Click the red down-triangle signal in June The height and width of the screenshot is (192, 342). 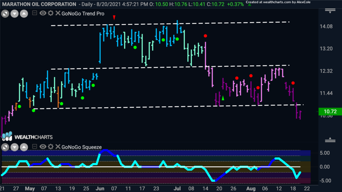114,17
